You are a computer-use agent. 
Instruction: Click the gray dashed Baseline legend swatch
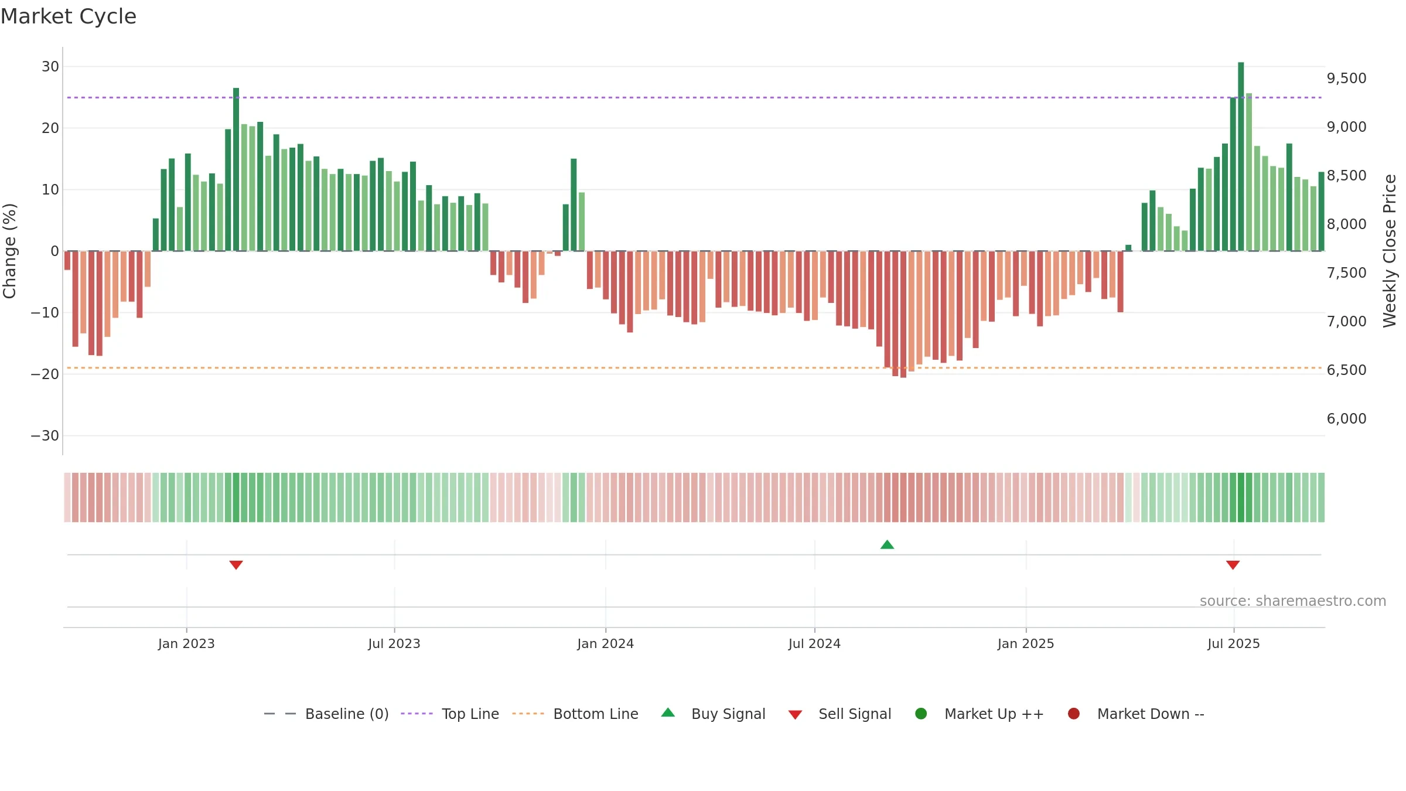[x=280, y=714]
